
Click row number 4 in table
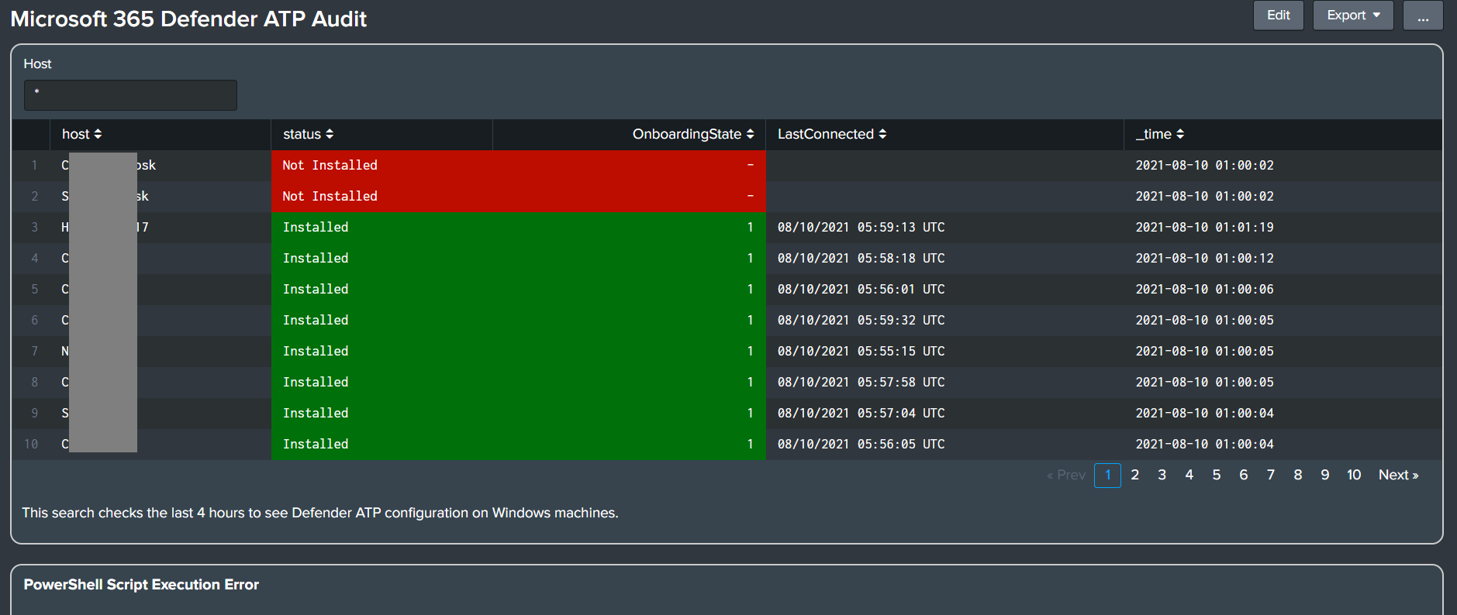click(34, 258)
